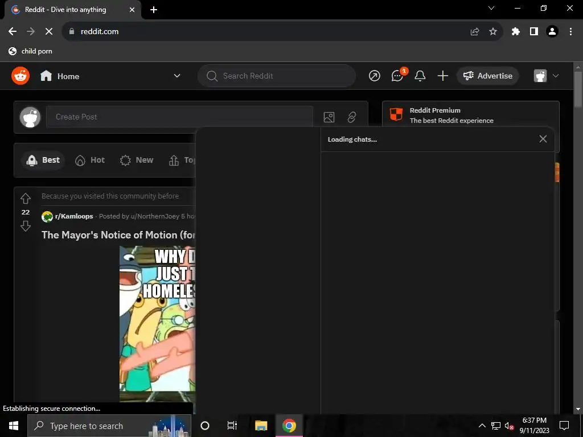Open File Explorer from the taskbar
Screen dimensions: 583x437
(x=261, y=426)
